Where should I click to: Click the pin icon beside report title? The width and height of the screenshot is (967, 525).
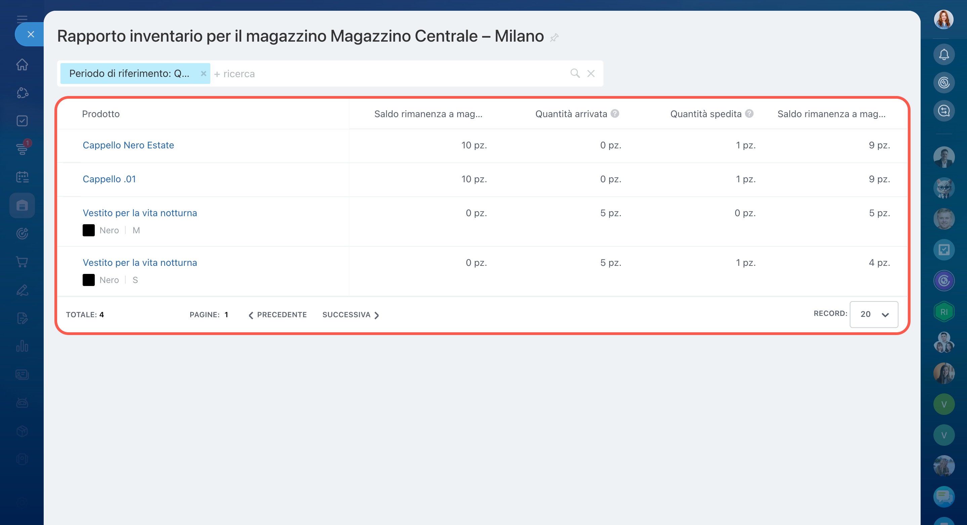click(x=554, y=38)
